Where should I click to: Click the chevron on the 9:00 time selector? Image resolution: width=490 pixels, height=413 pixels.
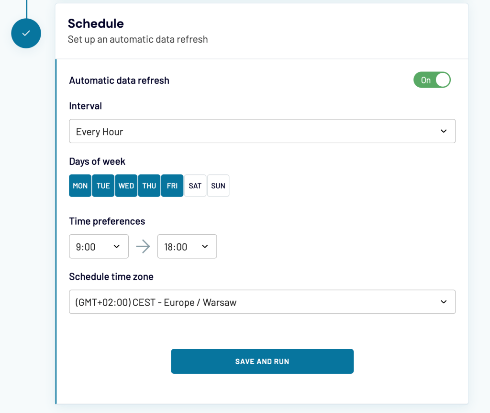(x=116, y=246)
